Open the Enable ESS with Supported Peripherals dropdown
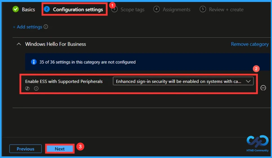Screen dimensions: 272x158 (x=183, y=81)
